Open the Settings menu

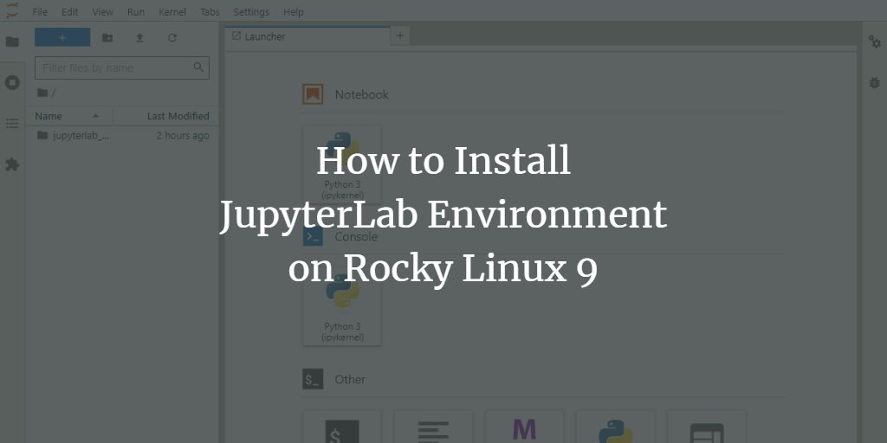pyautogui.click(x=251, y=12)
